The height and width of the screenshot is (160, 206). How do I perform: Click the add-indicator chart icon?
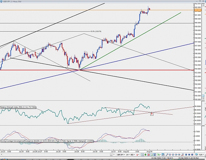tap(155, 155)
